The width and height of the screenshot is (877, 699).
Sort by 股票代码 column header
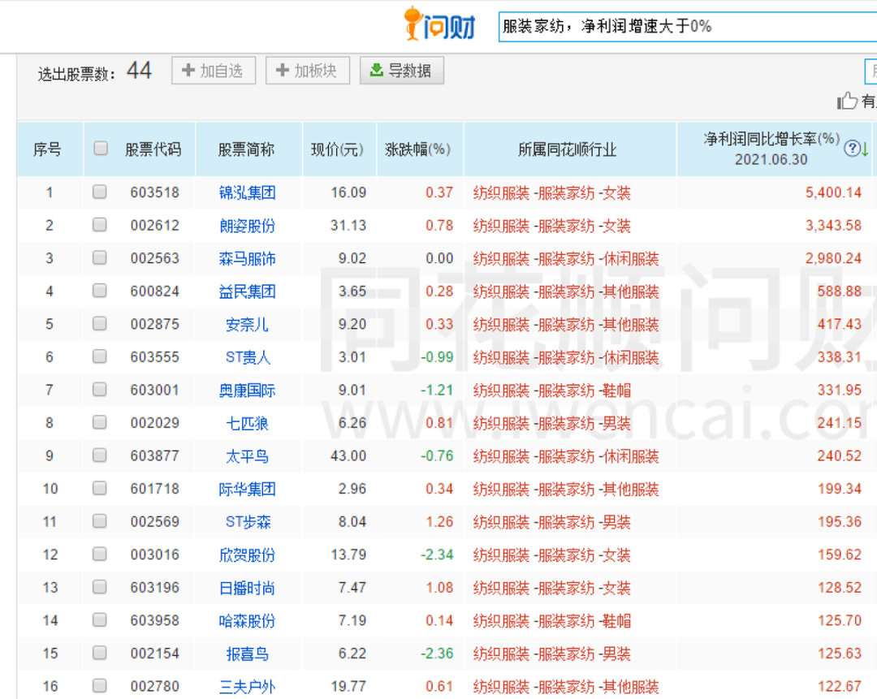[153, 149]
